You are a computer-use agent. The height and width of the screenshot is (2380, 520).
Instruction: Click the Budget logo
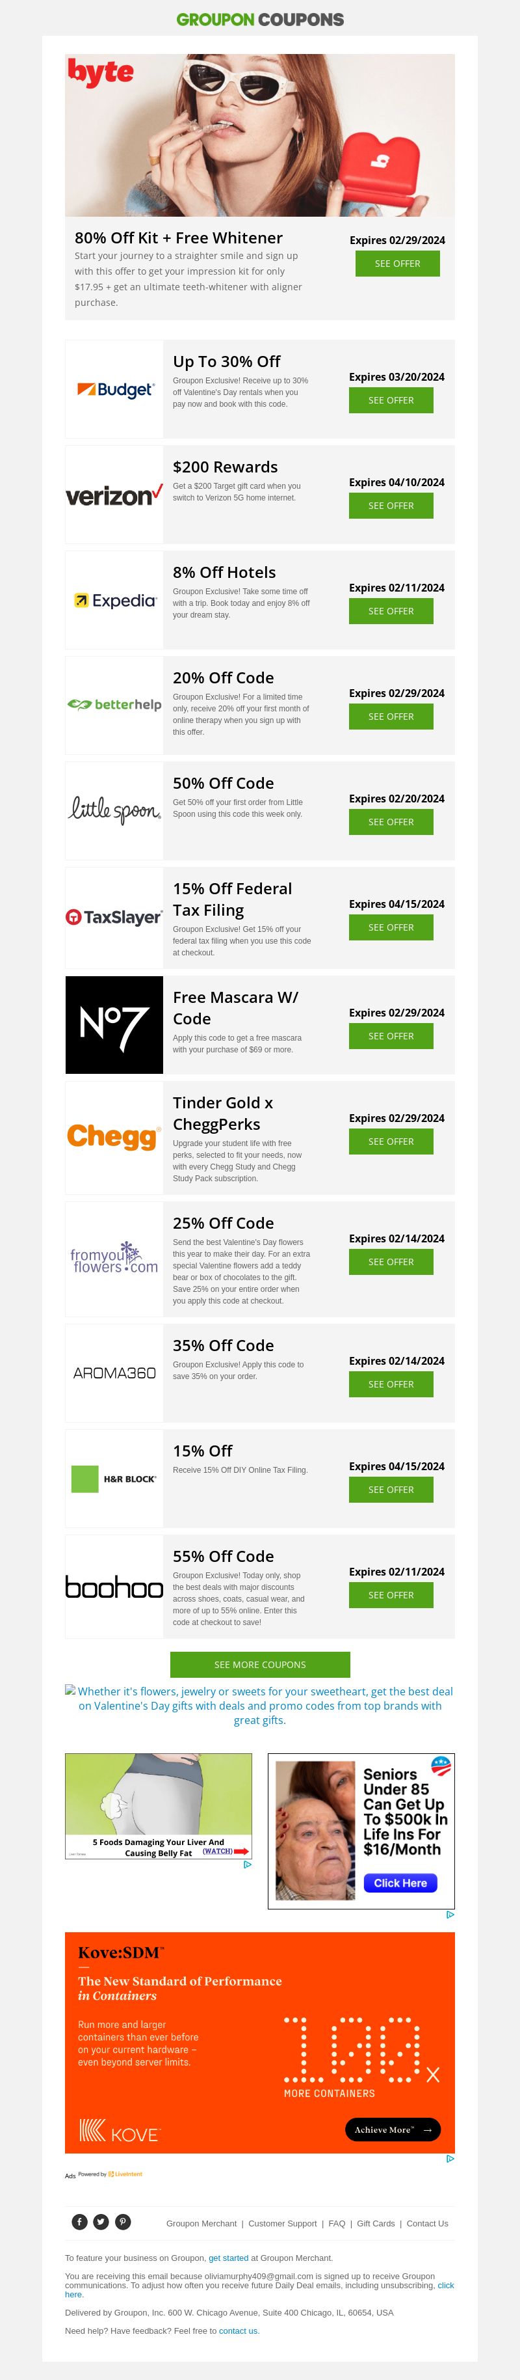click(x=114, y=389)
